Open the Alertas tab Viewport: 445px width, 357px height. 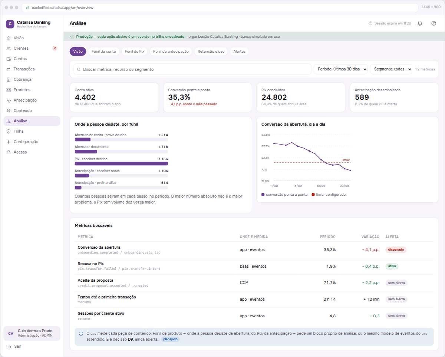[239, 52]
